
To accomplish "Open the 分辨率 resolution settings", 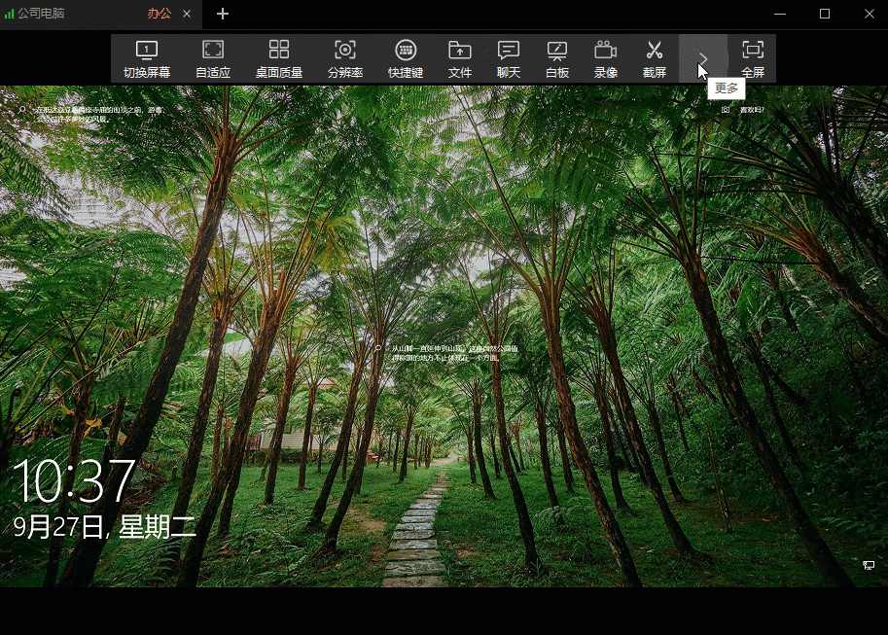I will coord(344,59).
